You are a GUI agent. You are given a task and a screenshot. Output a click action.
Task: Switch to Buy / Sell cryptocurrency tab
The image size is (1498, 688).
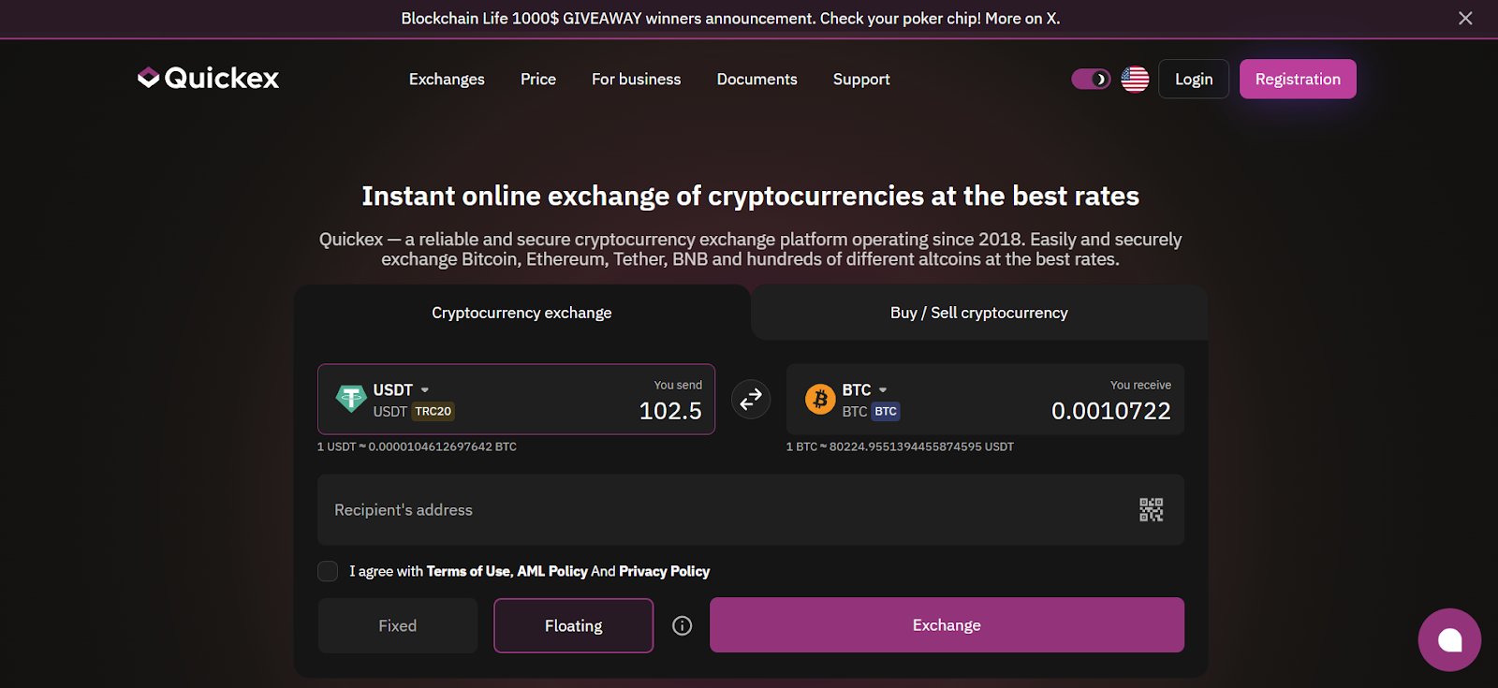978,313
